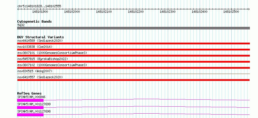258x118 pixels.
Task: Click ruler position 148102000
Action: click(x=72, y=12)
